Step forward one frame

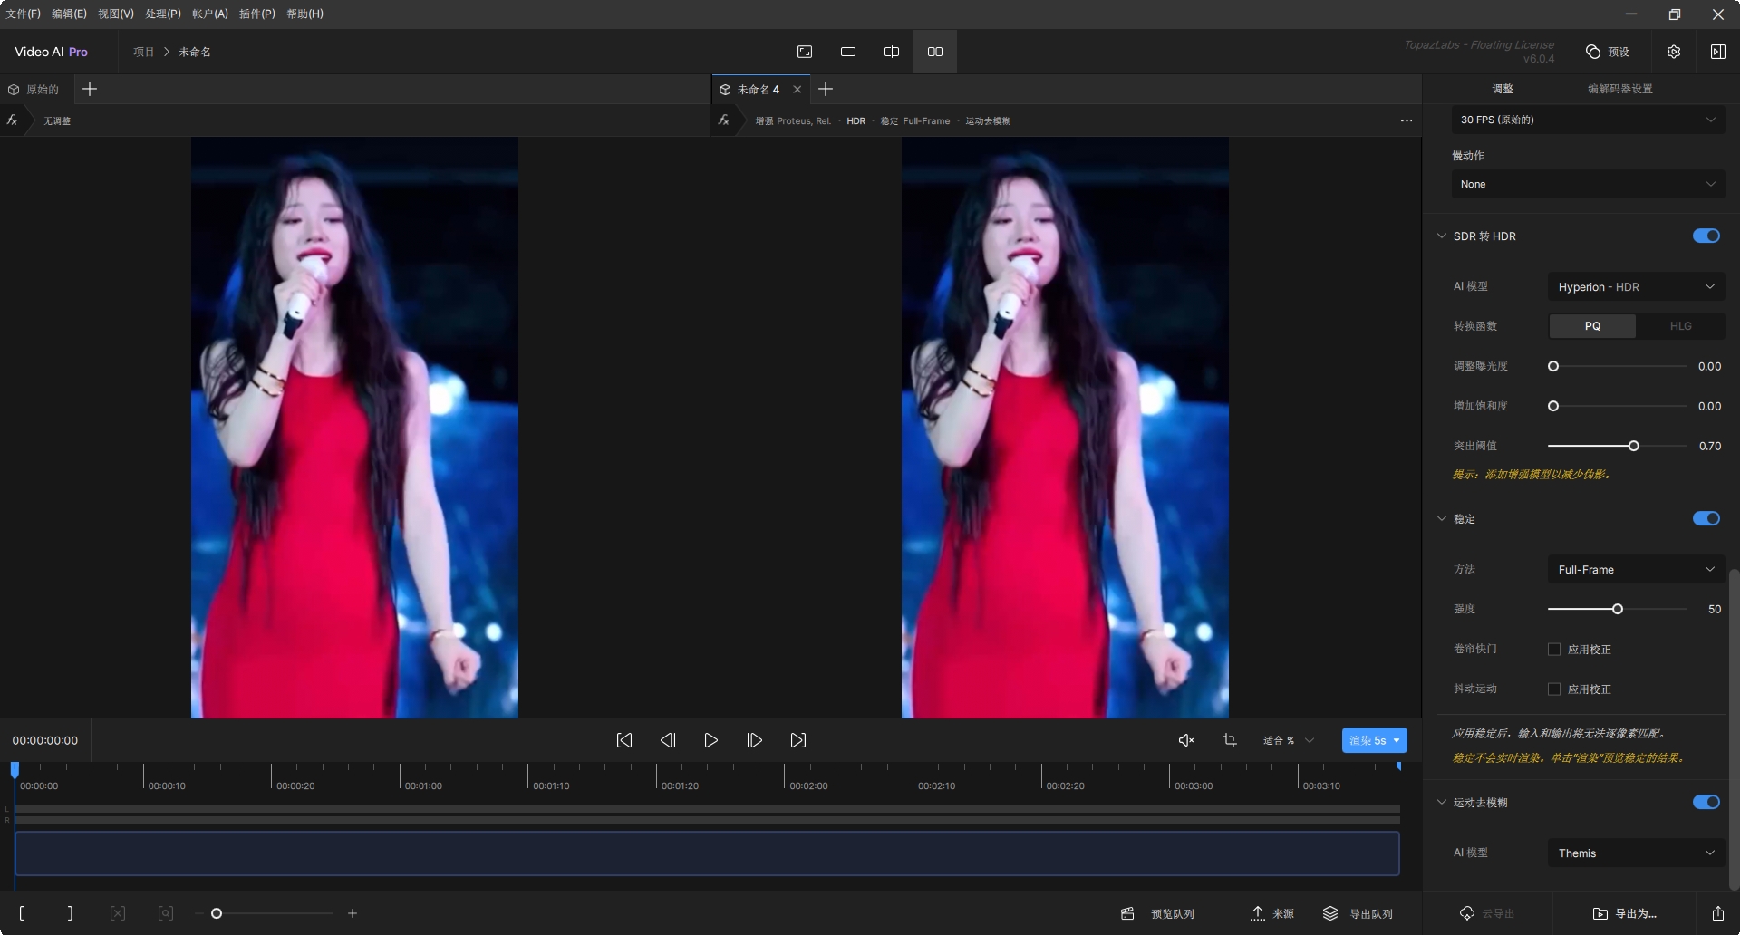pyautogui.click(x=755, y=740)
